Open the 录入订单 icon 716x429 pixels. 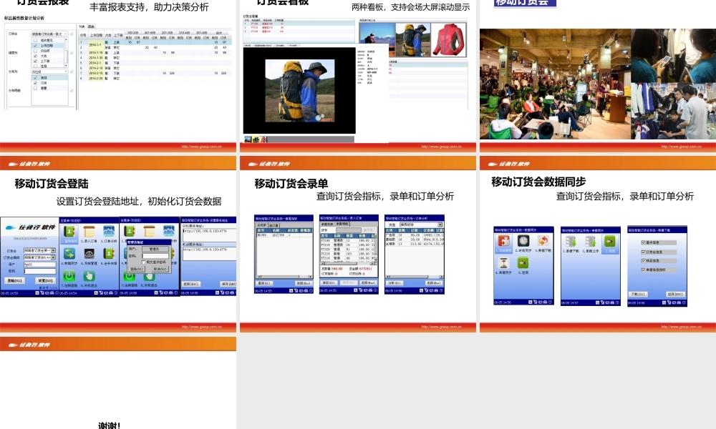[x=89, y=230]
